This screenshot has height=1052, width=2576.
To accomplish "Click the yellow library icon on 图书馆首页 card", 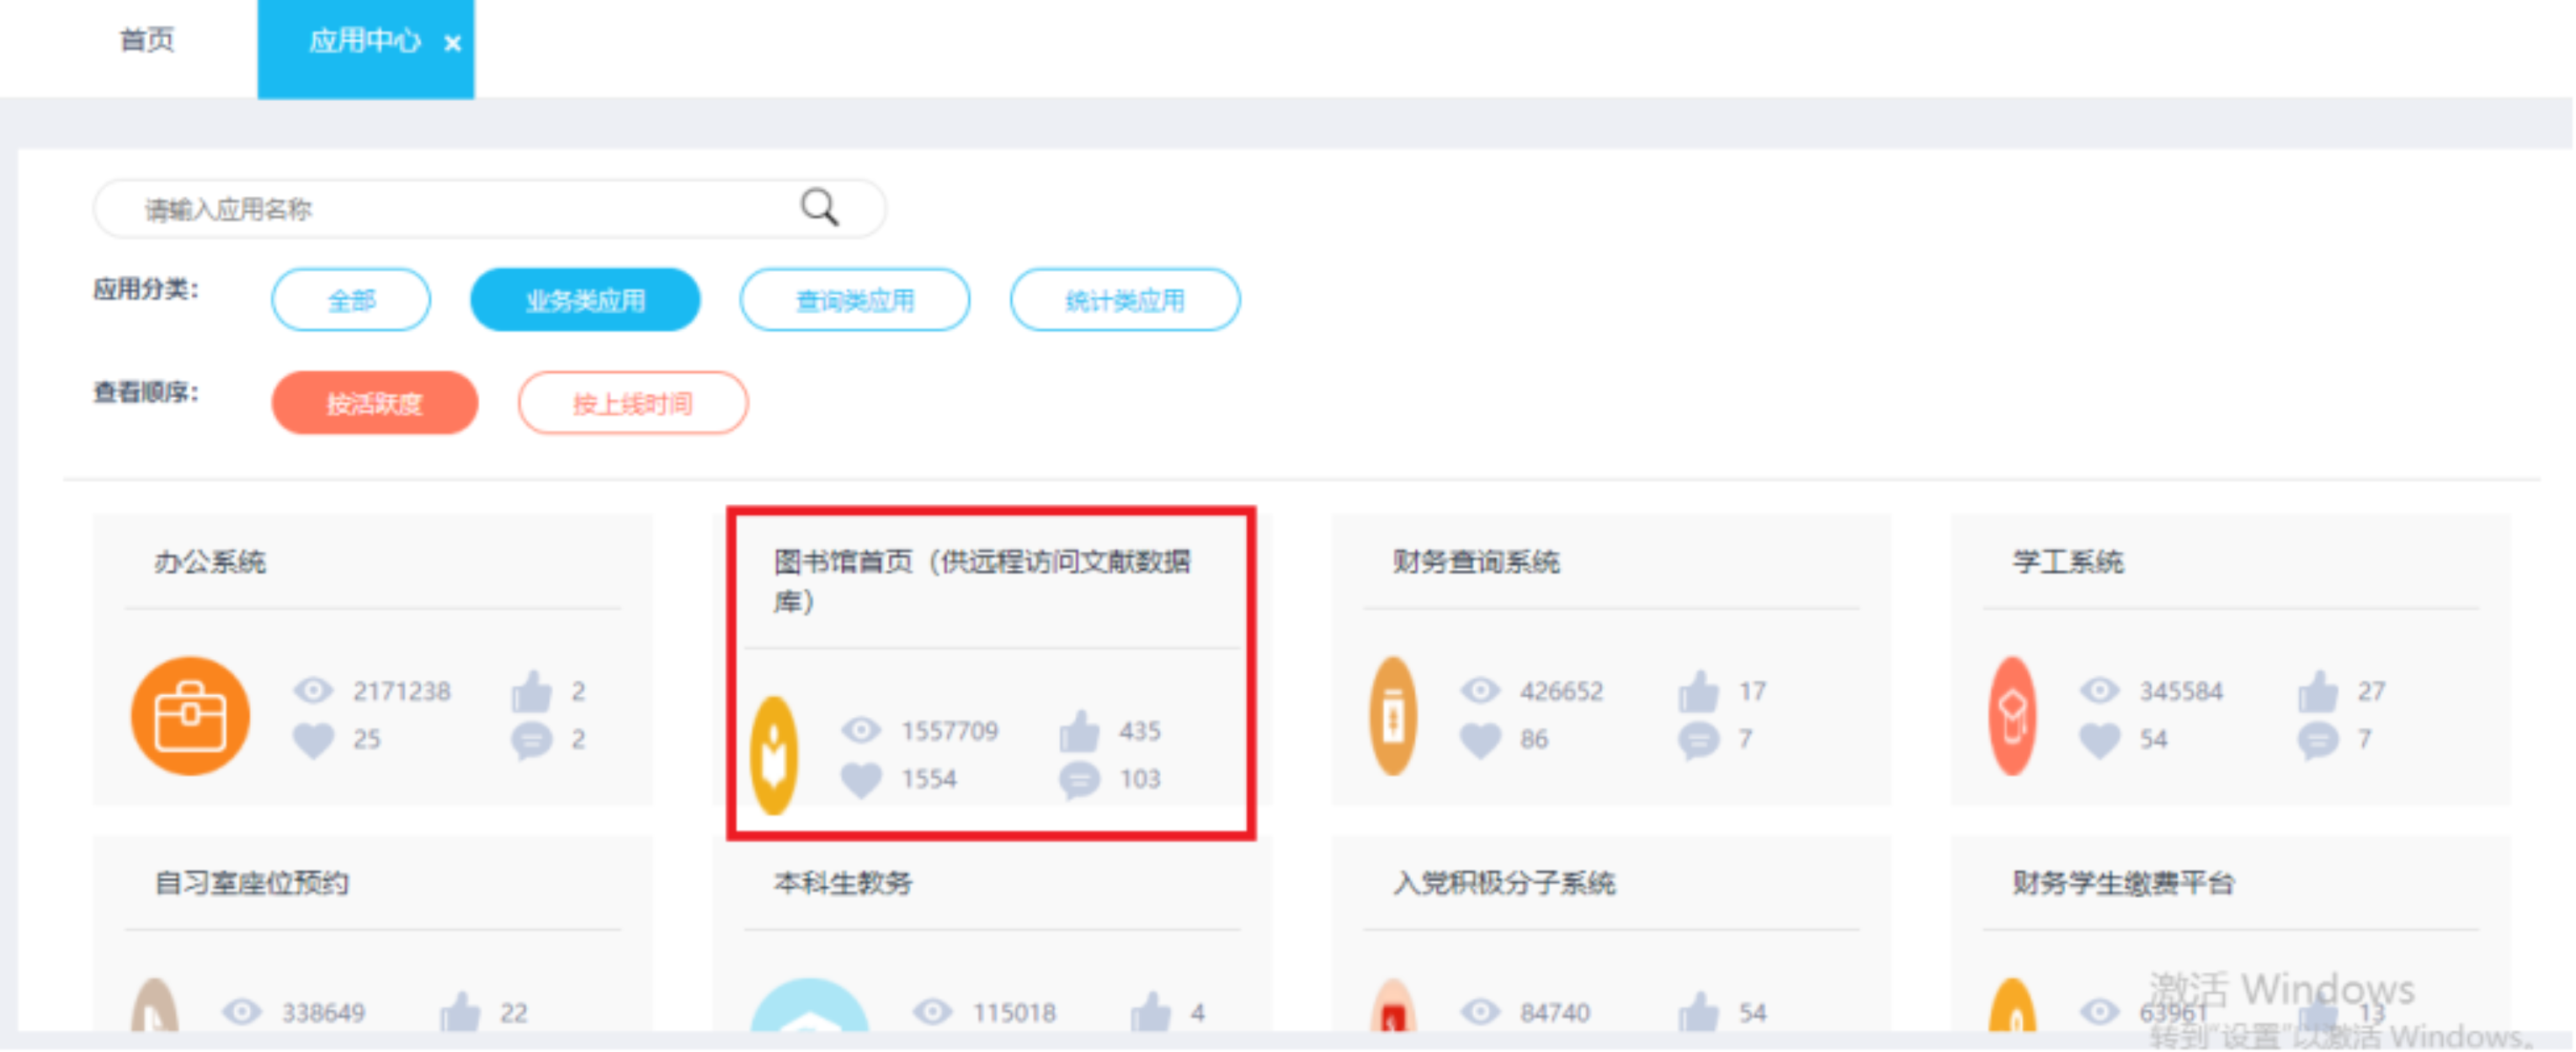I will point(774,756).
